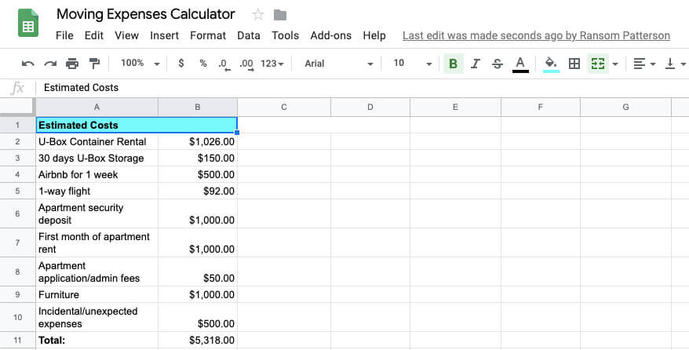The height and width of the screenshot is (350, 689).
Task: Print the spreadsheet
Action: click(72, 64)
